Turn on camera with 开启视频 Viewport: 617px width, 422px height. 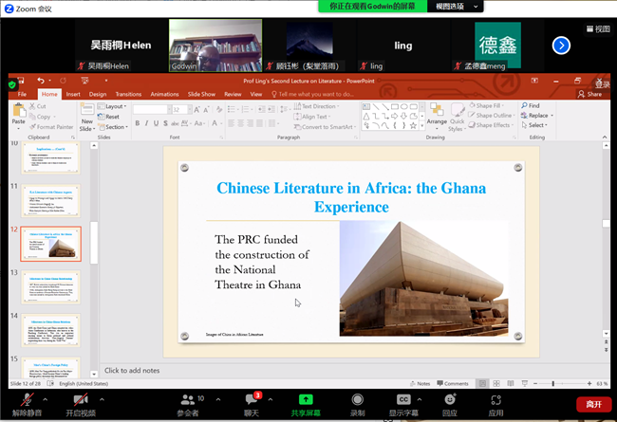tap(81, 402)
